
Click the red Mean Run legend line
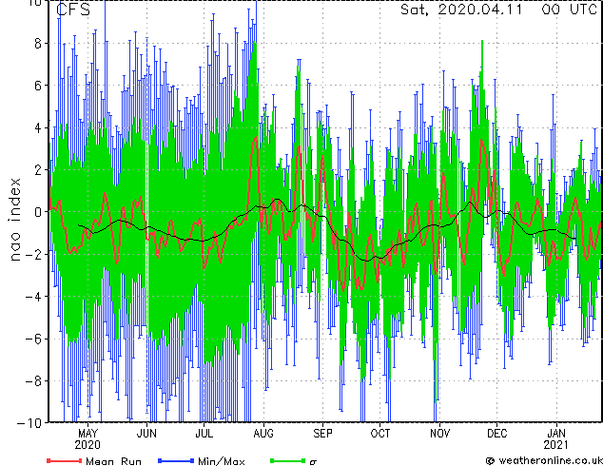65,460
